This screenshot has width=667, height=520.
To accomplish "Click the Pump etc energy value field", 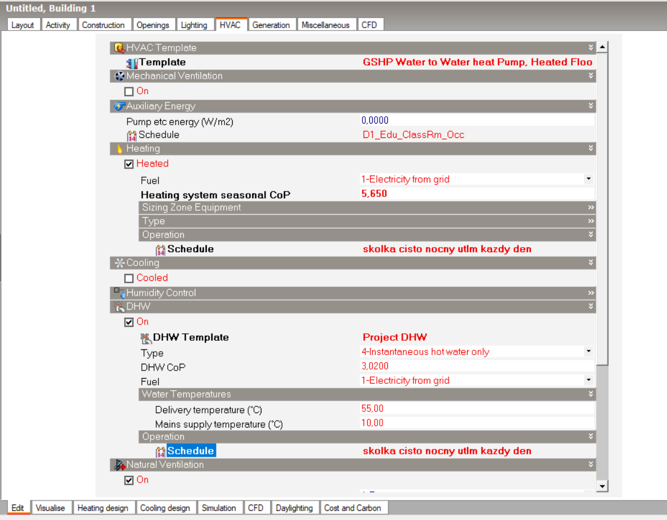I will (477, 121).
